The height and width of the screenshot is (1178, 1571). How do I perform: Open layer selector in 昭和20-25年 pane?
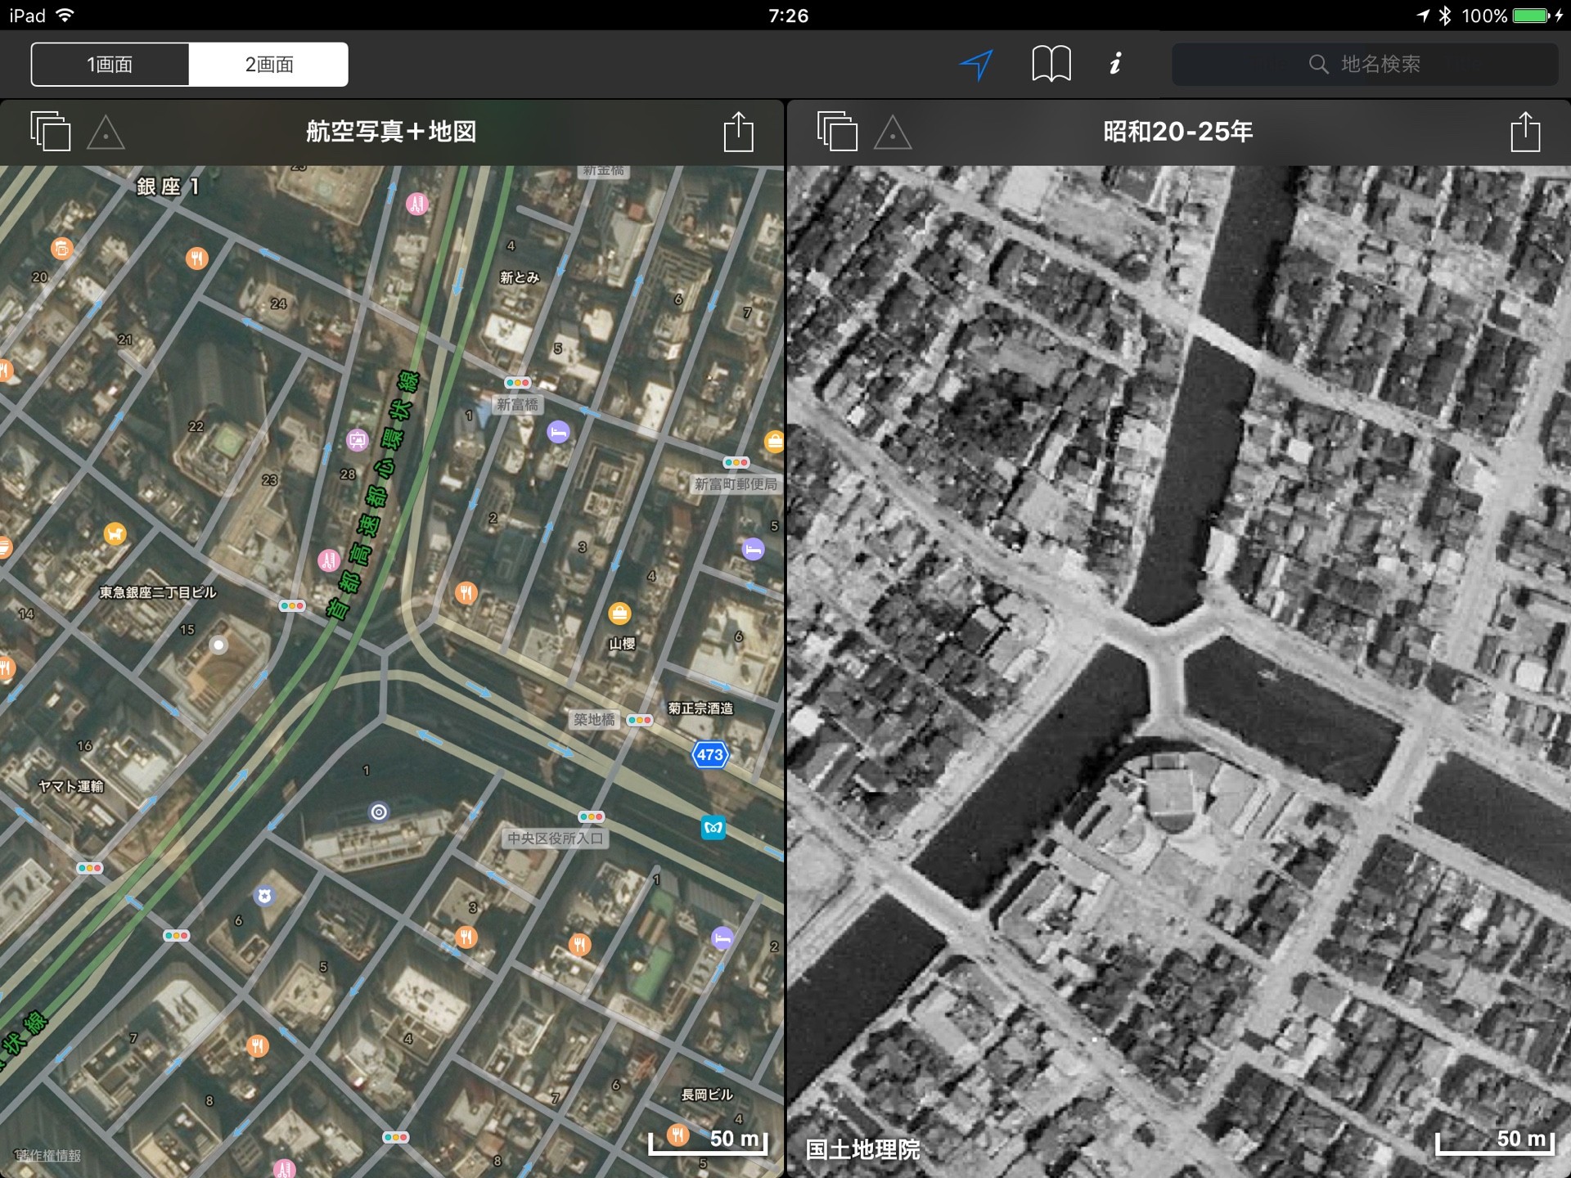tap(837, 131)
